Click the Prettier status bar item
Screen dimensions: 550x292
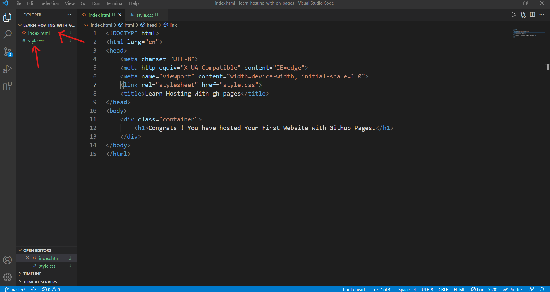tap(513, 289)
